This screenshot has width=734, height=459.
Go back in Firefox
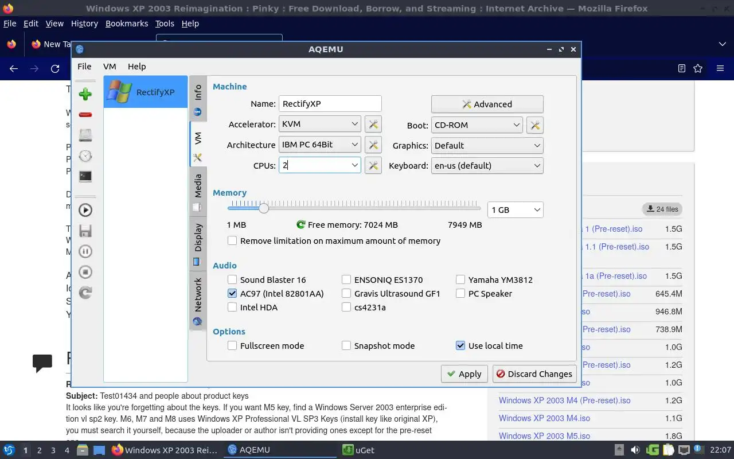14,68
